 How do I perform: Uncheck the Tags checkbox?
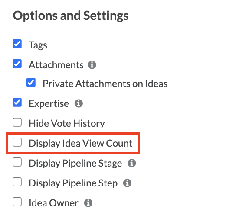pyautogui.click(x=17, y=44)
